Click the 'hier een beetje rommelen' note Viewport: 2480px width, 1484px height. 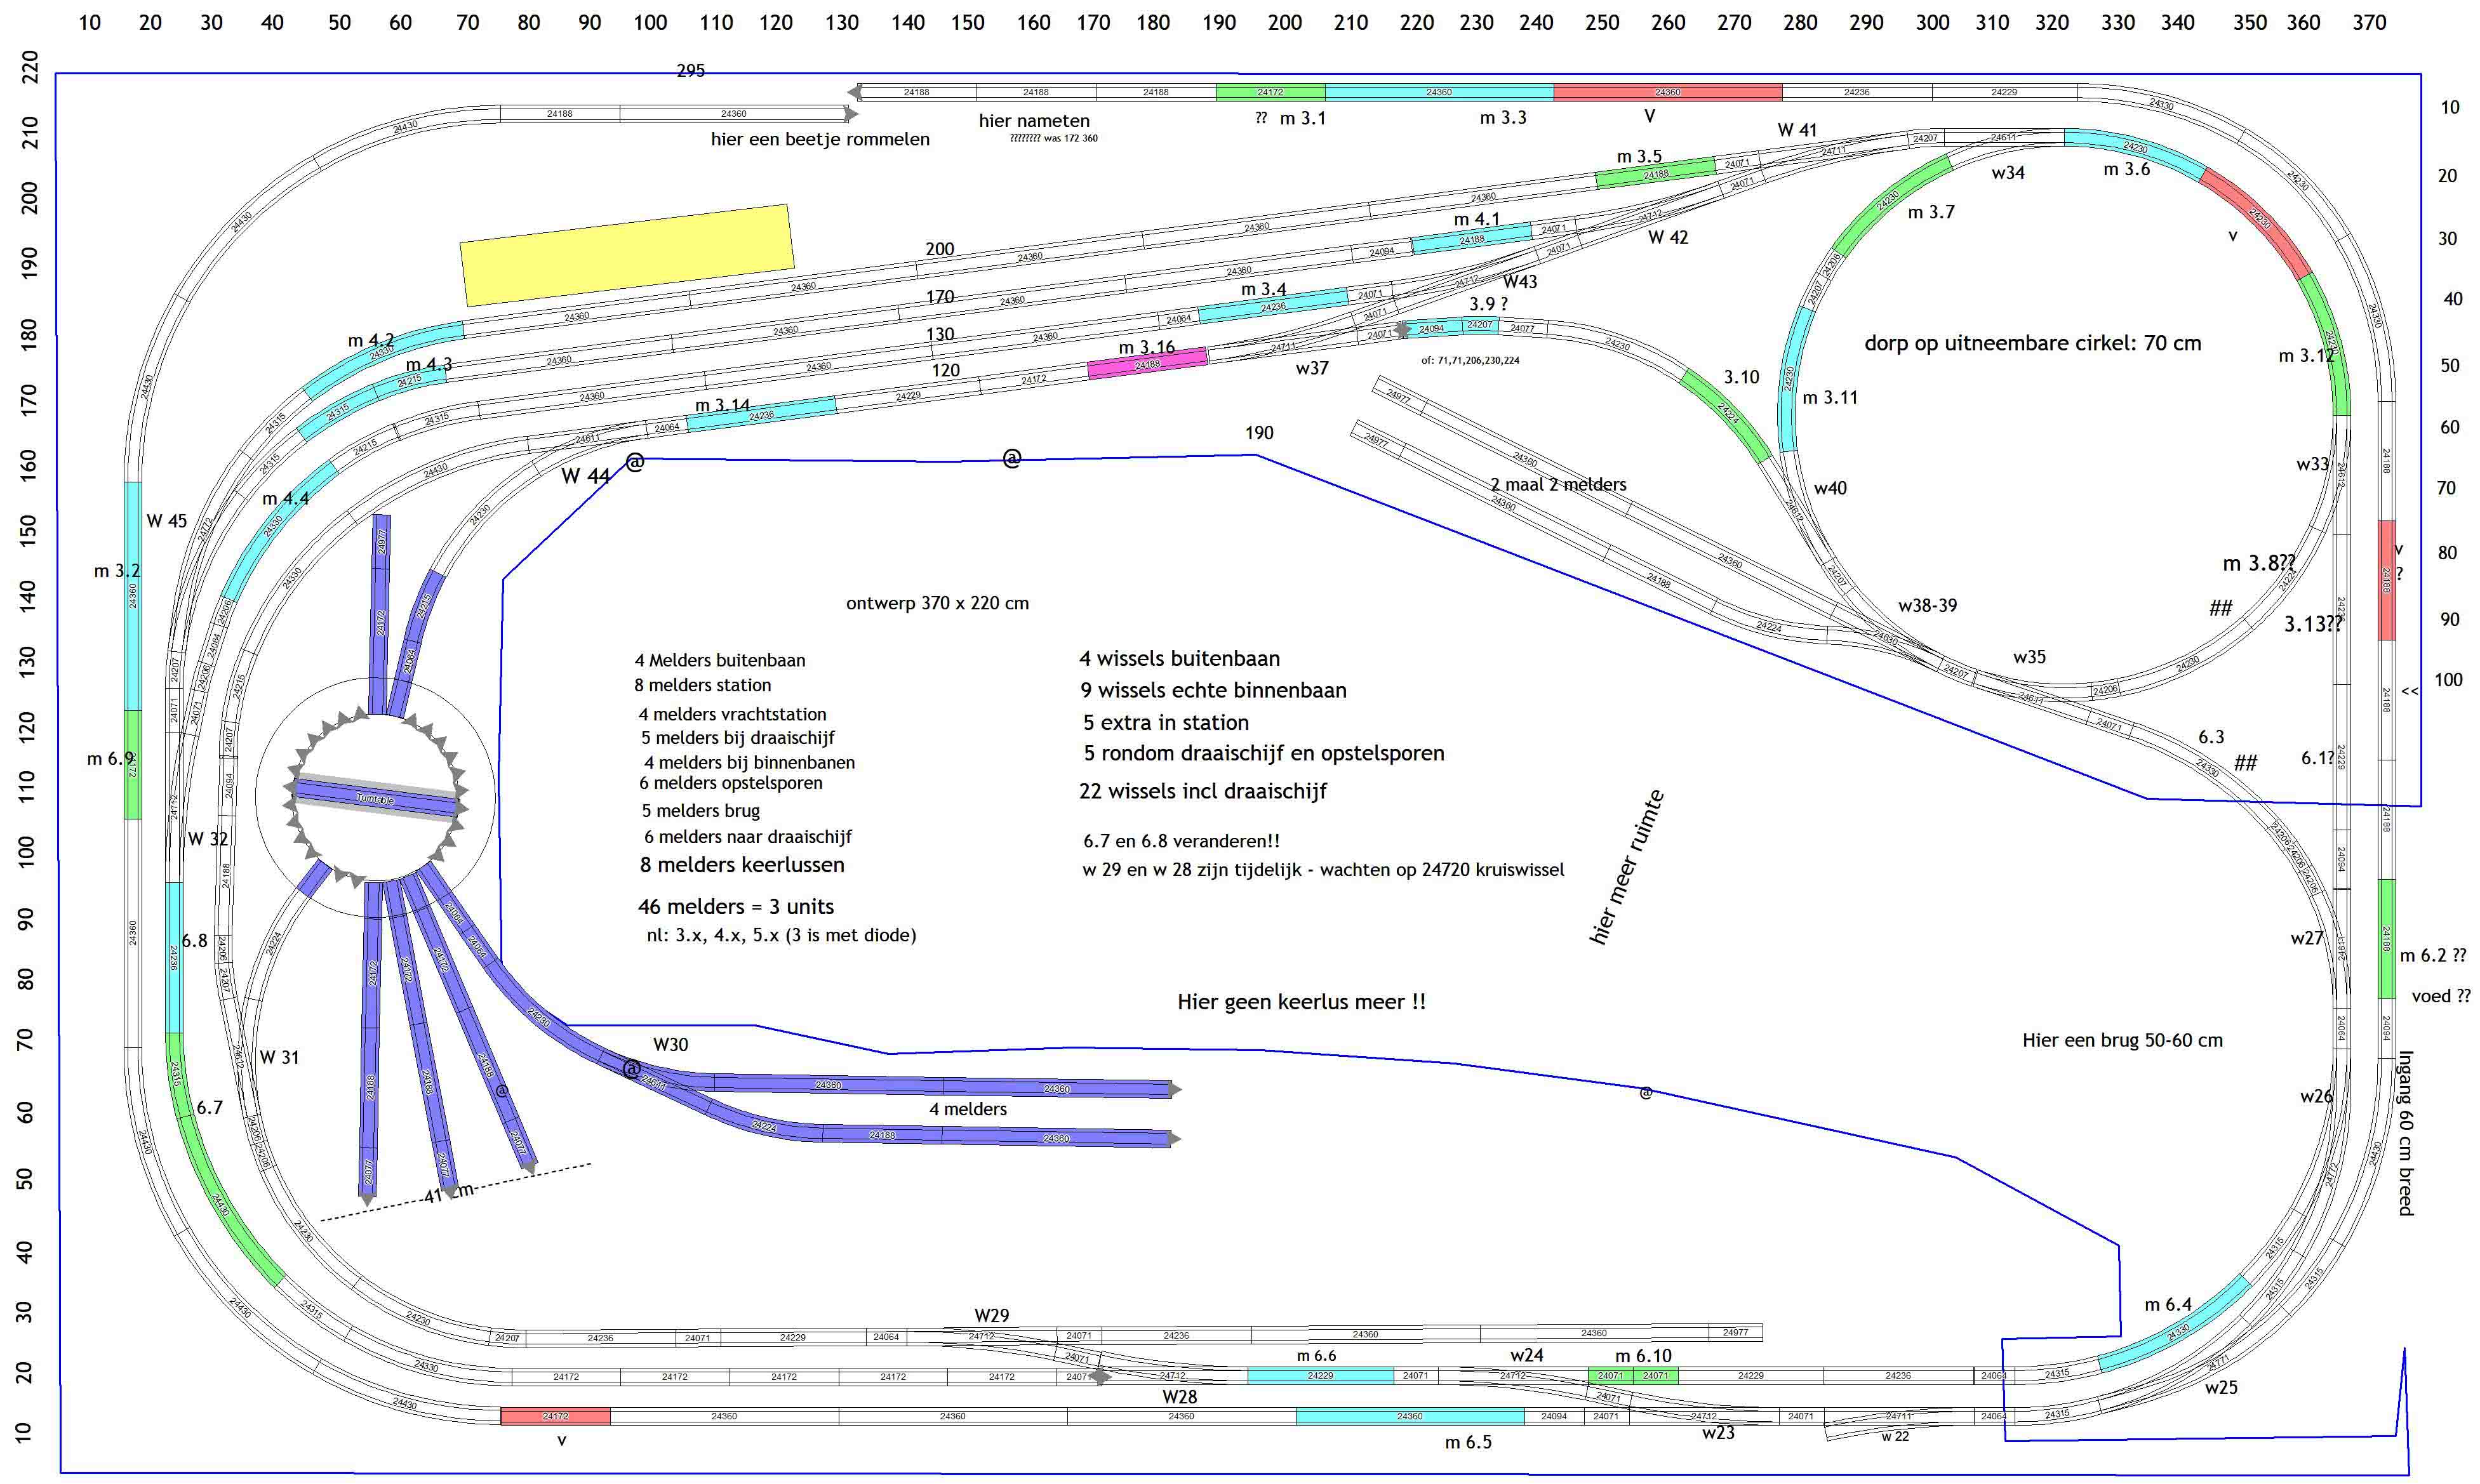click(820, 139)
